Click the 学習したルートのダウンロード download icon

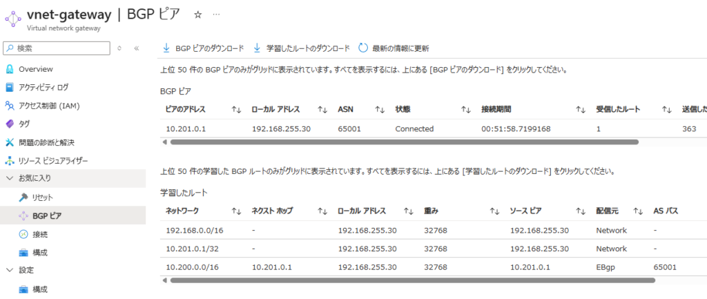[257, 48]
